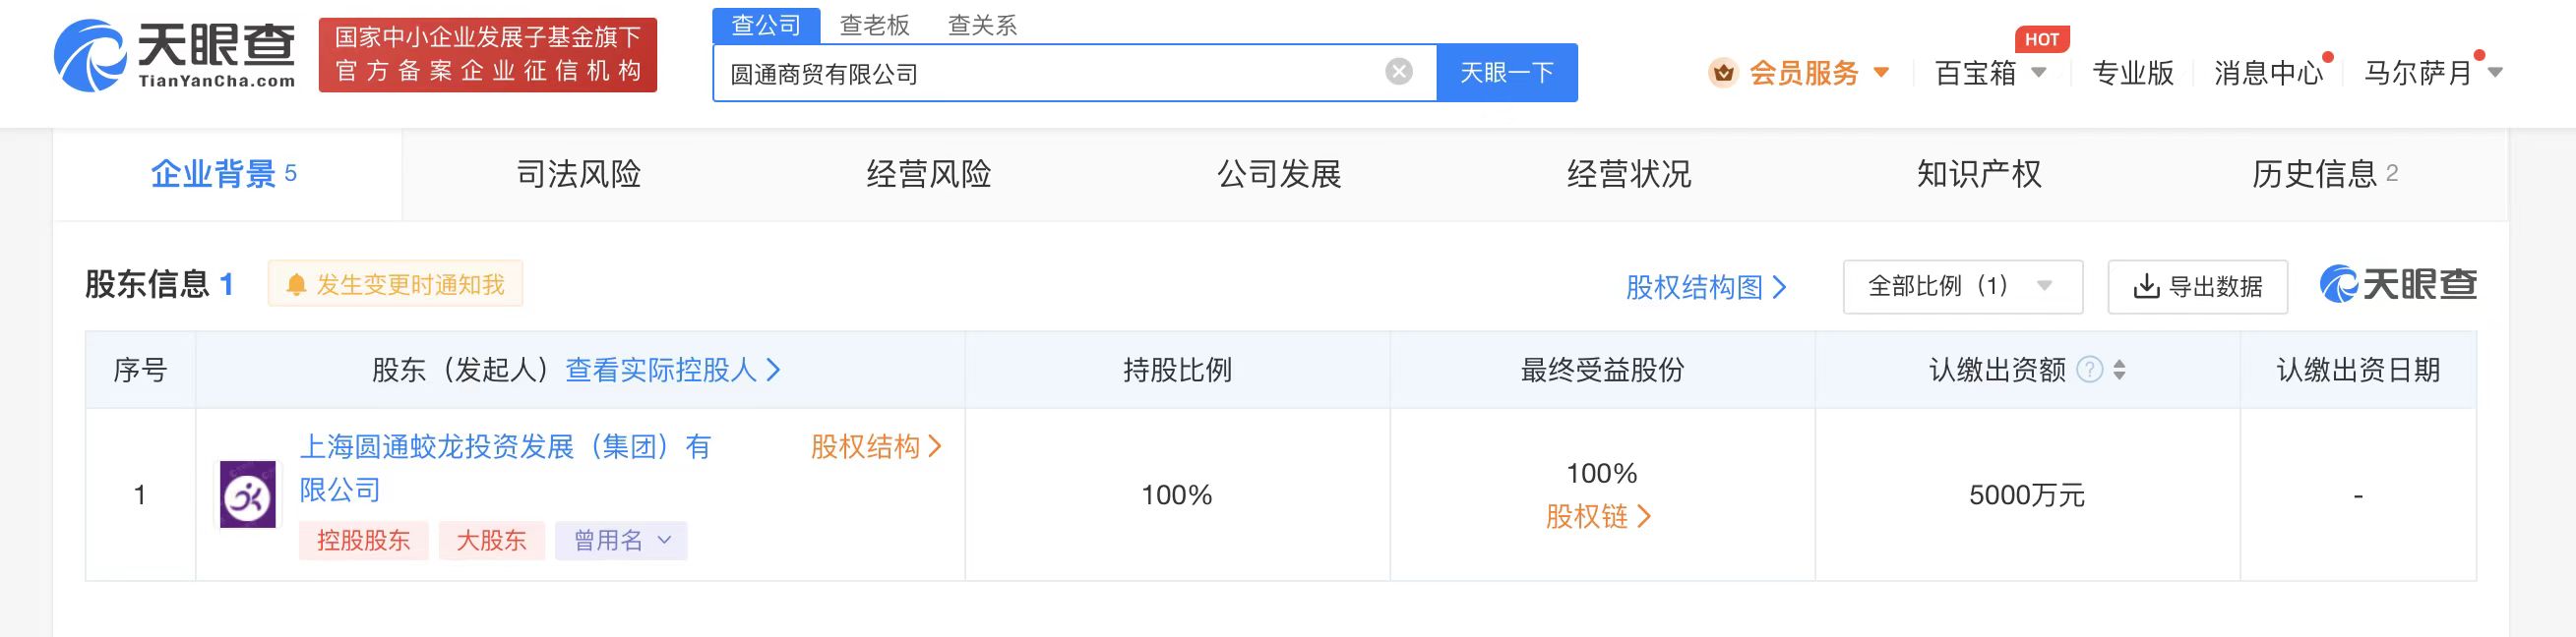The width and height of the screenshot is (2576, 637).
Task: Click the 股东信息 section heading
Action: click(147, 284)
